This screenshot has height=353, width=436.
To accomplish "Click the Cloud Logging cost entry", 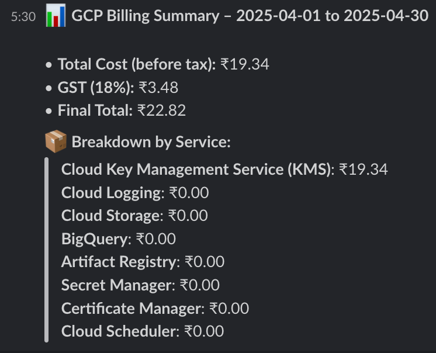I will click(x=135, y=193).
